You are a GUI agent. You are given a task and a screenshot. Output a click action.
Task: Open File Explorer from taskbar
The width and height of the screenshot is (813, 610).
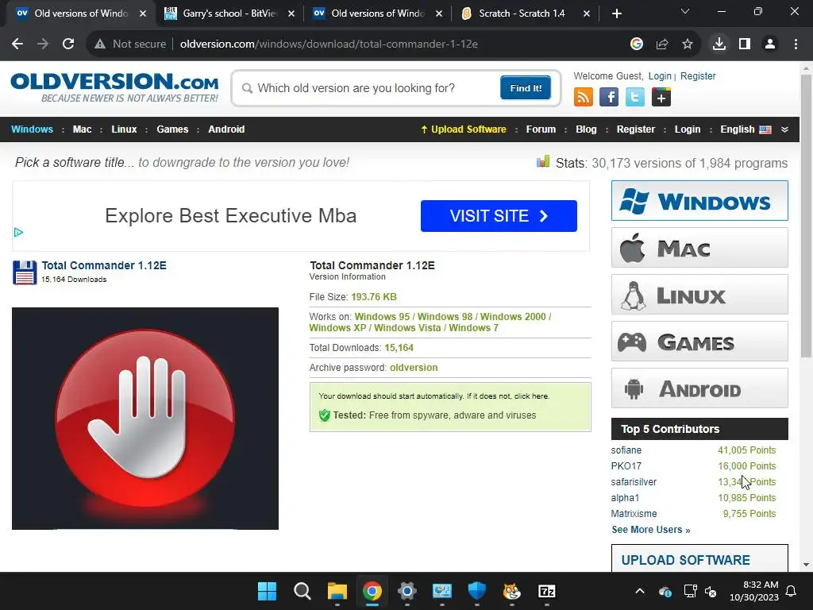point(337,591)
